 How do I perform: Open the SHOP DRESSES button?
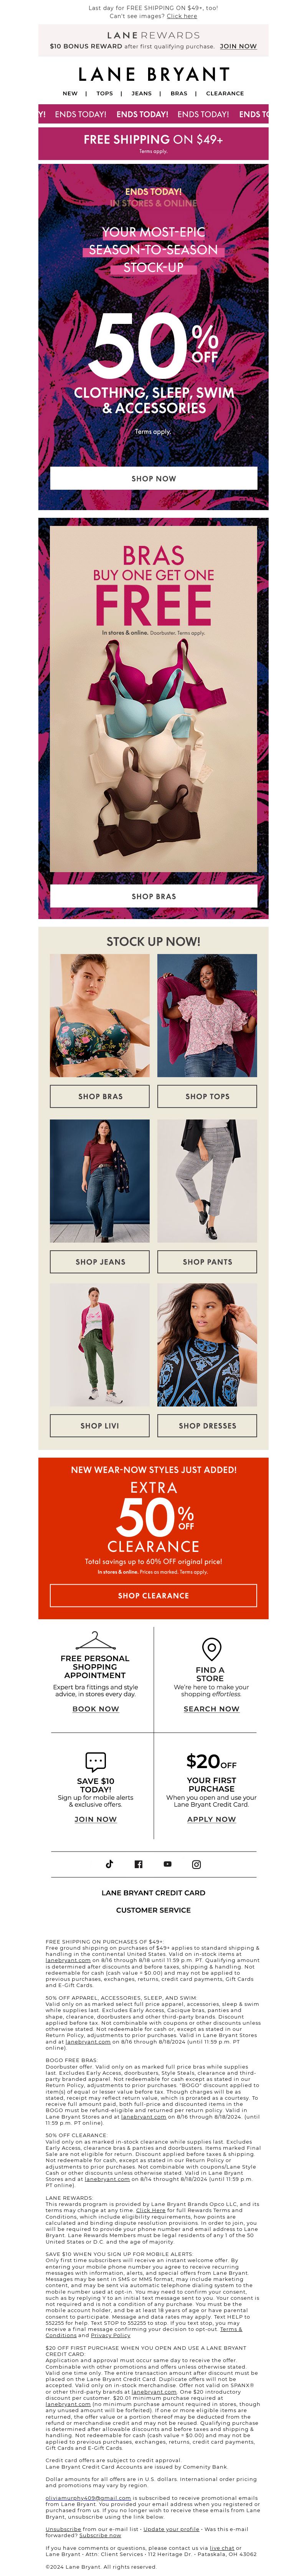207,1425
